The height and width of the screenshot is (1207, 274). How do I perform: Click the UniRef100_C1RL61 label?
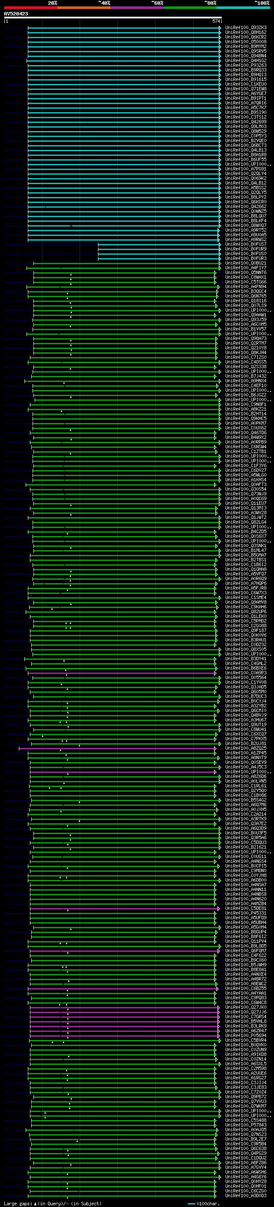click(x=246, y=786)
